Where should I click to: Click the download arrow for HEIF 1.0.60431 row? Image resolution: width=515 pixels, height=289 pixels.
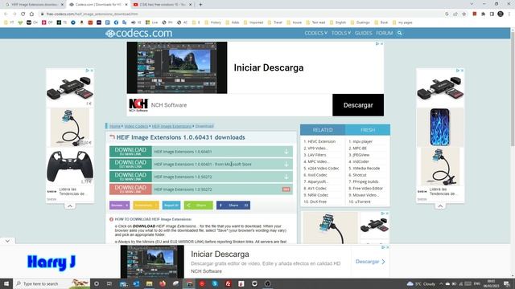286,152
